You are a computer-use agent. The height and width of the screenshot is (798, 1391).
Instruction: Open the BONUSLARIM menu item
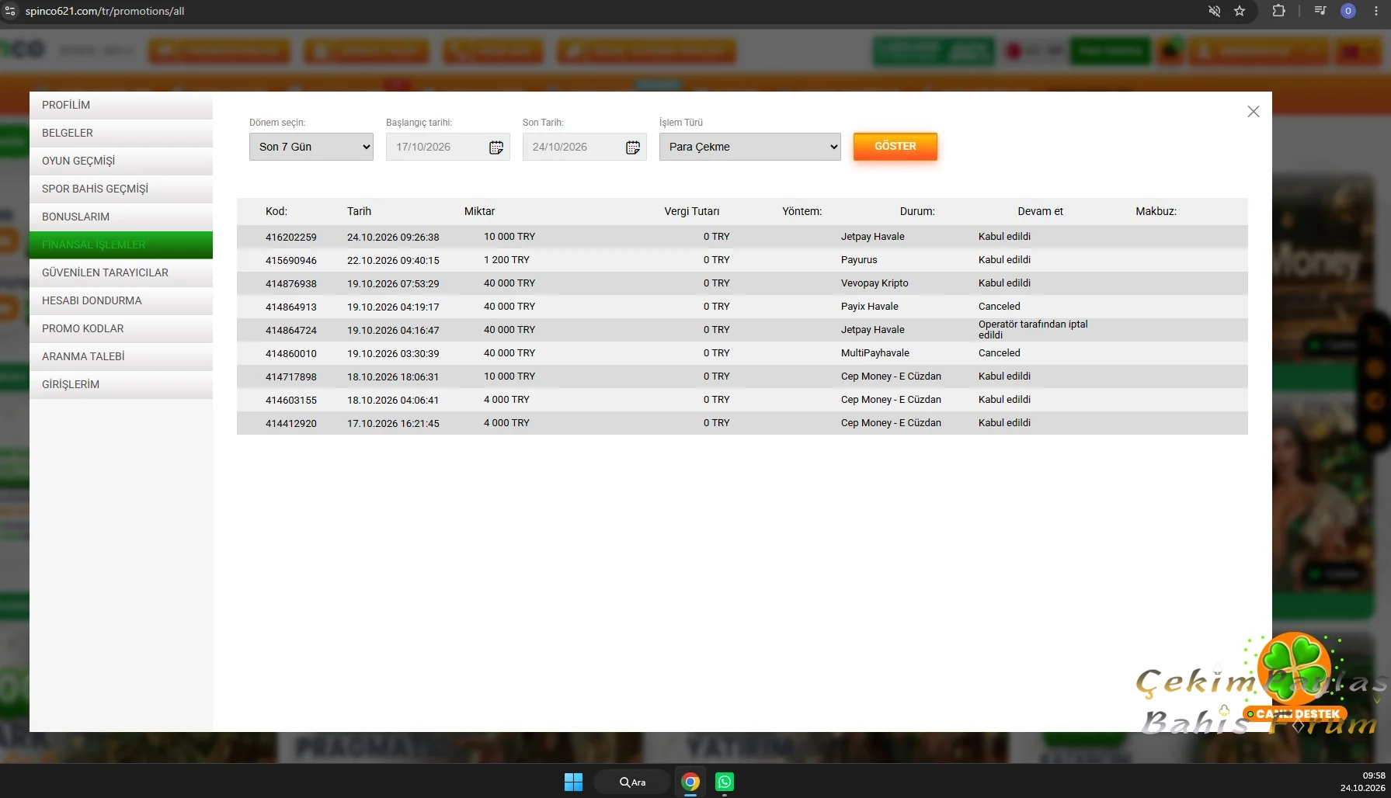[x=121, y=217]
